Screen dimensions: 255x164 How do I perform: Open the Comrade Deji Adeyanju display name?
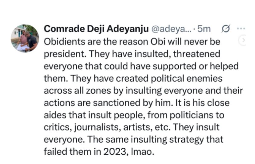[96, 29]
